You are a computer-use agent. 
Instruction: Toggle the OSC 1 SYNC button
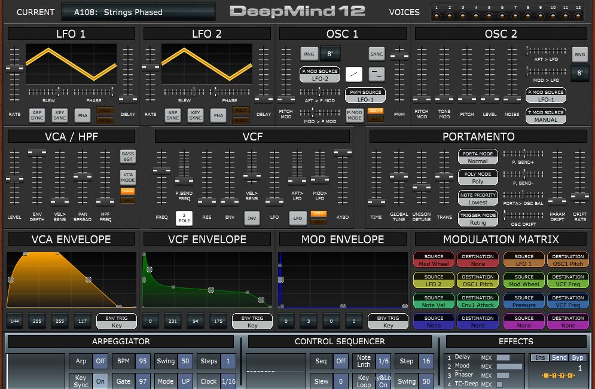click(376, 54)
